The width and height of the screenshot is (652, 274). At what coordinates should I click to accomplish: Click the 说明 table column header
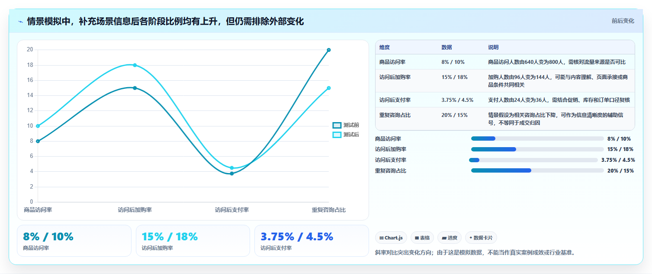coord(493,47)
